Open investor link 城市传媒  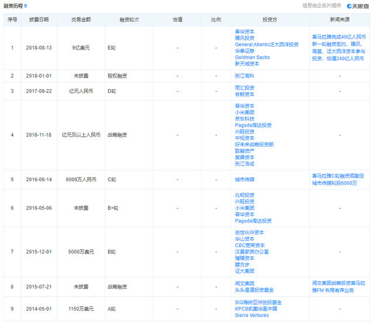(244, 179)
